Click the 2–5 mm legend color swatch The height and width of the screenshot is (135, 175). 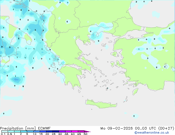coord(24,131)
